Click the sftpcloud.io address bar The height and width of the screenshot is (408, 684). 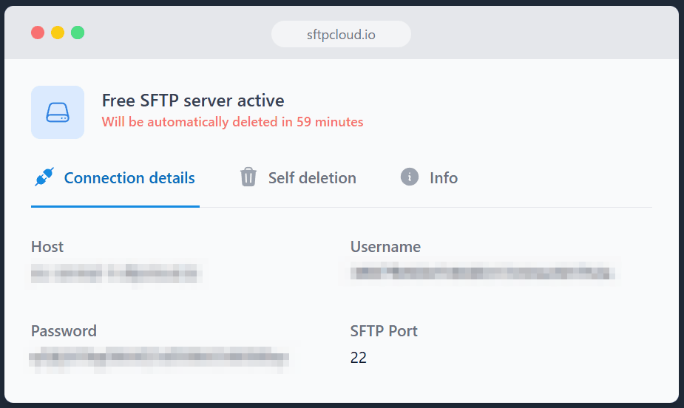pyautogui.click(x=341, y=34)
